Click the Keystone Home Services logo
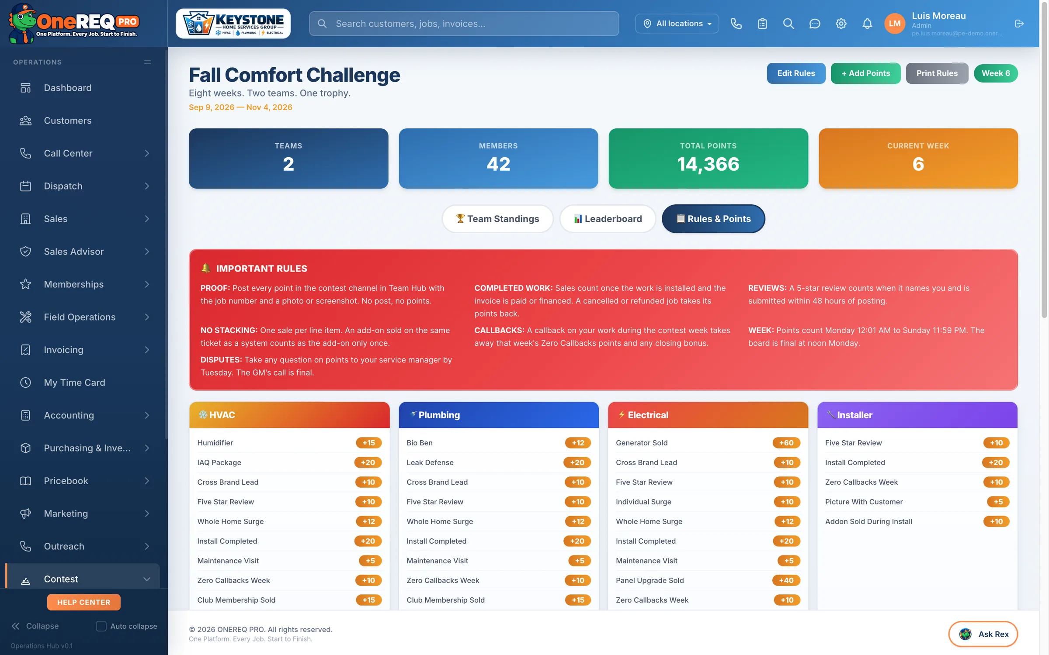The width and height of the screenshot is (1049, 655). 233,24
